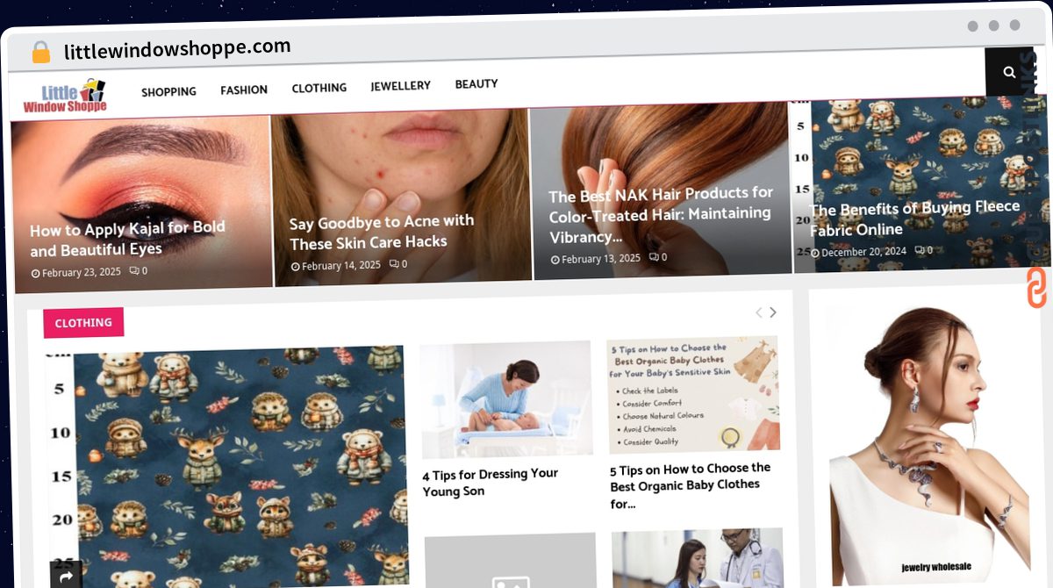Click the share arrow icon at bottom left

point(67,576)
